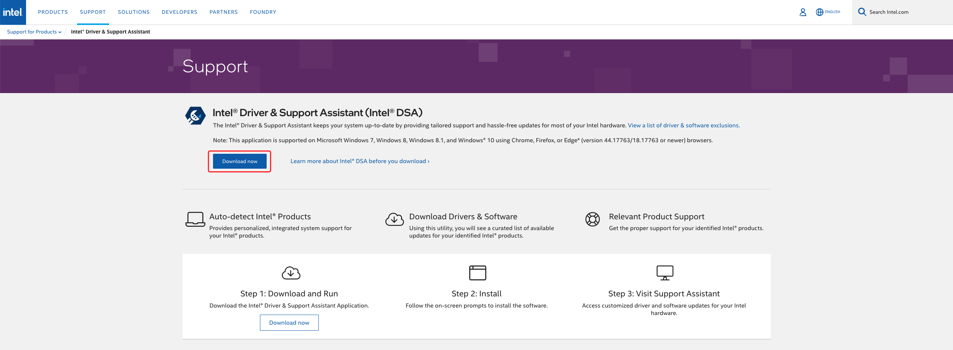Image resolution: width=953 pixels, height=350 pixels.
Task: Click the cloud download icon beside Download Drivers
Action: tap(394, 219)
